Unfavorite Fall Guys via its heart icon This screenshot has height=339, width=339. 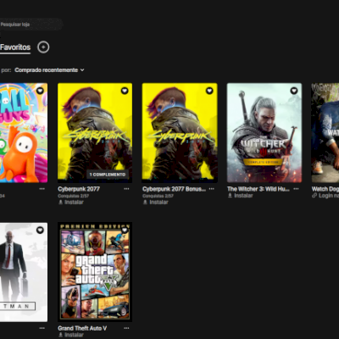point(40,91)
